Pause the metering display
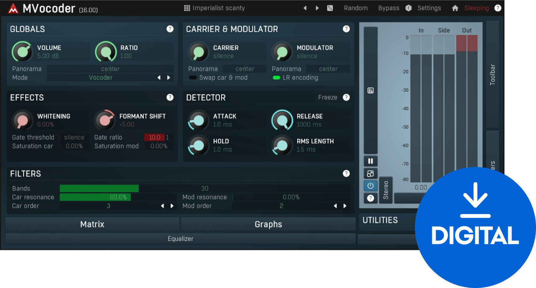536x288 pixels. [370, 161]
